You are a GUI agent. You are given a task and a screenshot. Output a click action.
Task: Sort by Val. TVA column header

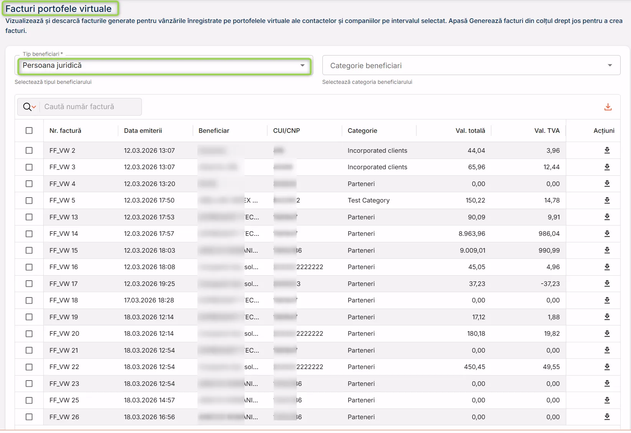tap(547, 131)
